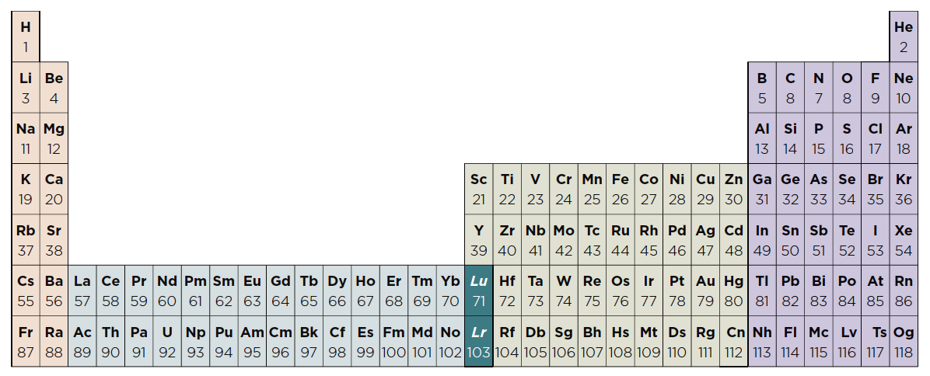
Task: Select the Silicon (Si) element cell
Action: click(790, 138)
